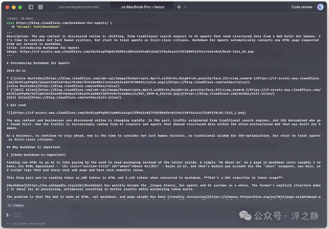Click the "80% reduction in token usage" text
Image resolution: width=329 pixels, height=229 pixels.
[x=252, y=178]
